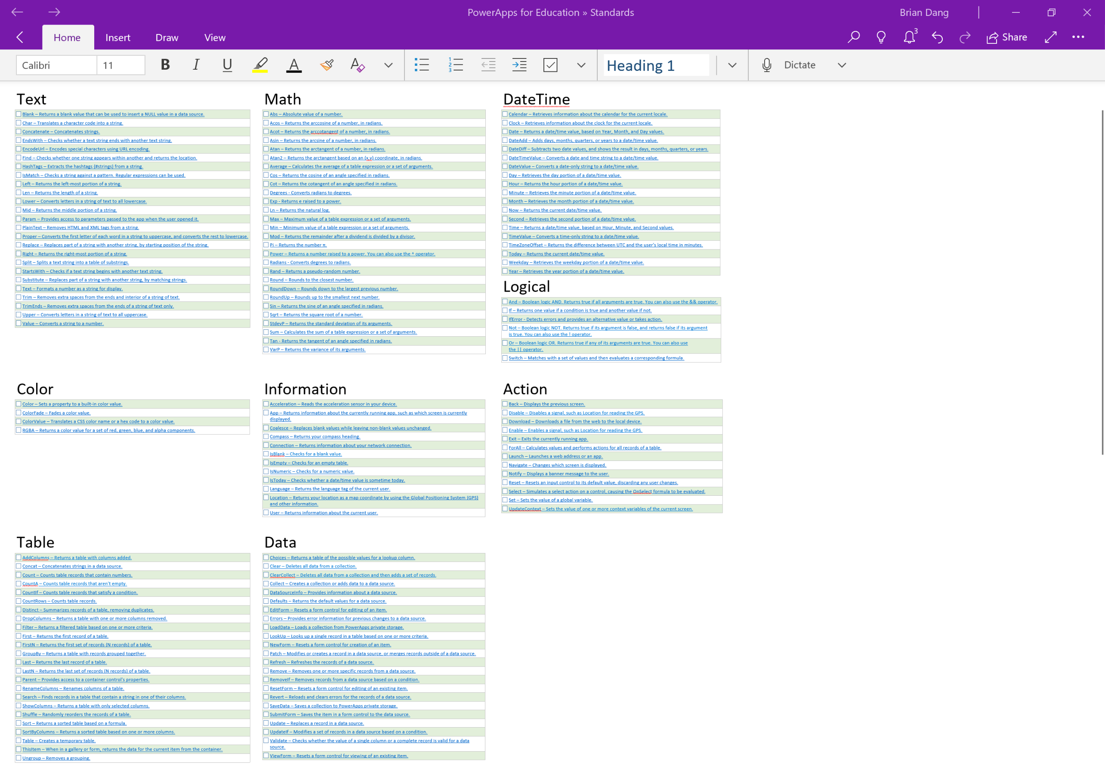Insert a bulleted list

click(422, 65)
